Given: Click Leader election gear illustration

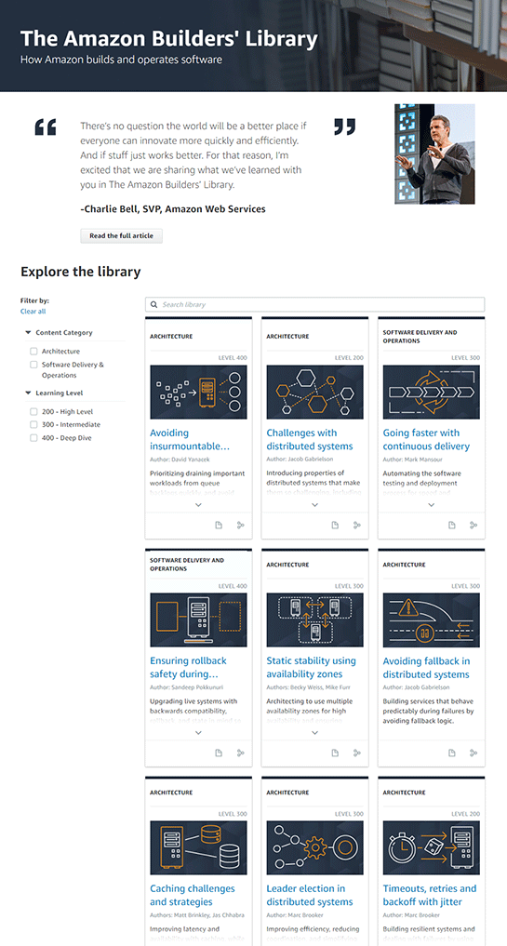Looking at the screenshot, I should point(314,847).
